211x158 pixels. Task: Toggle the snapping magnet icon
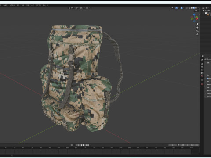(x=81, y=8)
